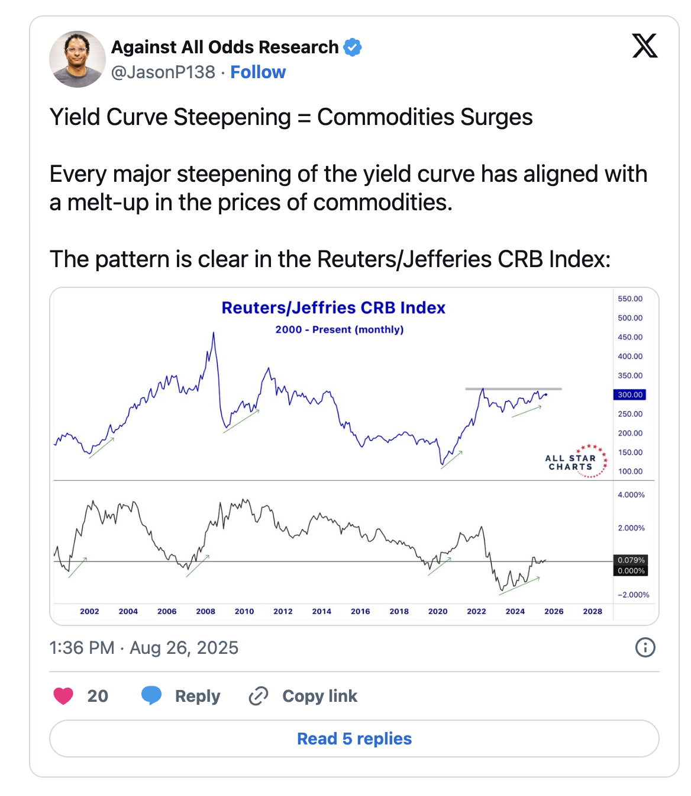The height and width of the screenshot is (796, 691).
Task: Open the author's profile photo
Action: pos(78,59)
